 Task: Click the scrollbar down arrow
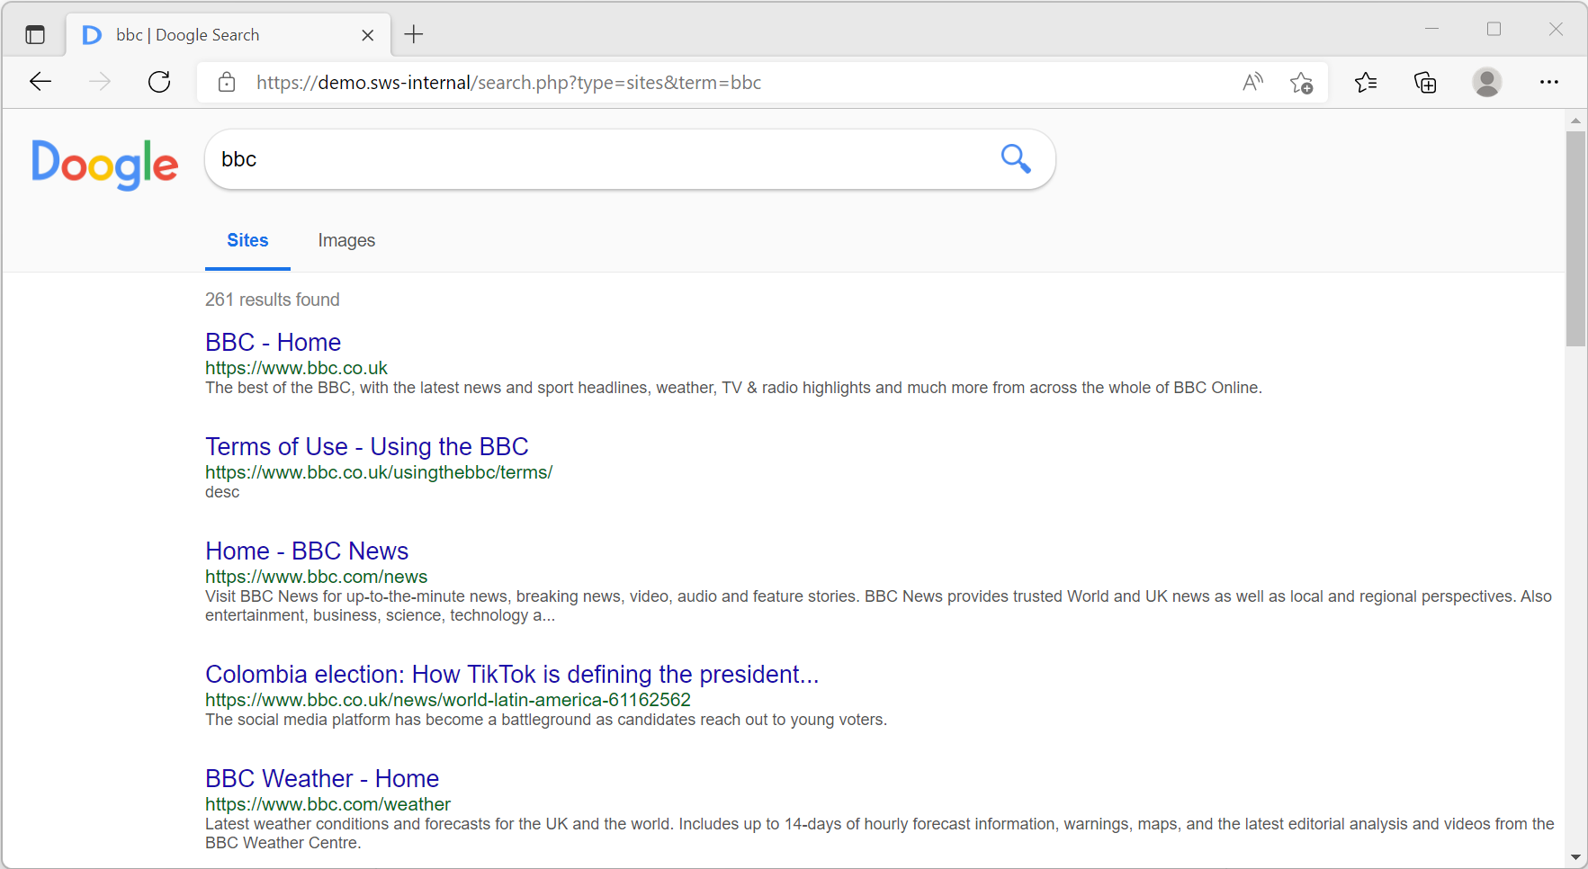pos(1575,857)
